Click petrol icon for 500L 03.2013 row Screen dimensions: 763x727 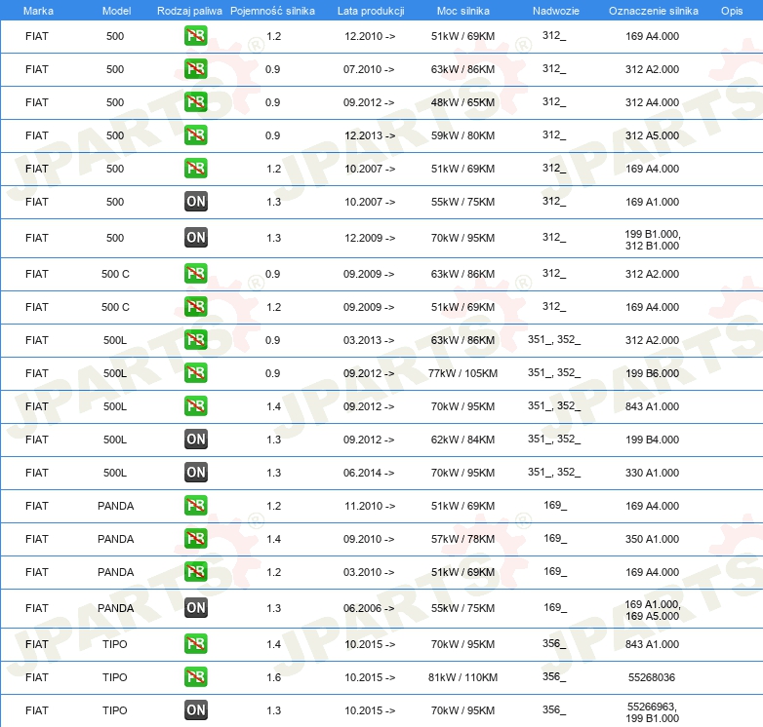click(195, 340)
